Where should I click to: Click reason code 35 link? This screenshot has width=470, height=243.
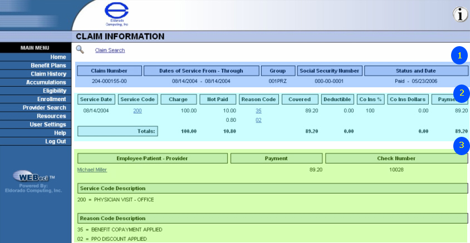tap(258, 111)
